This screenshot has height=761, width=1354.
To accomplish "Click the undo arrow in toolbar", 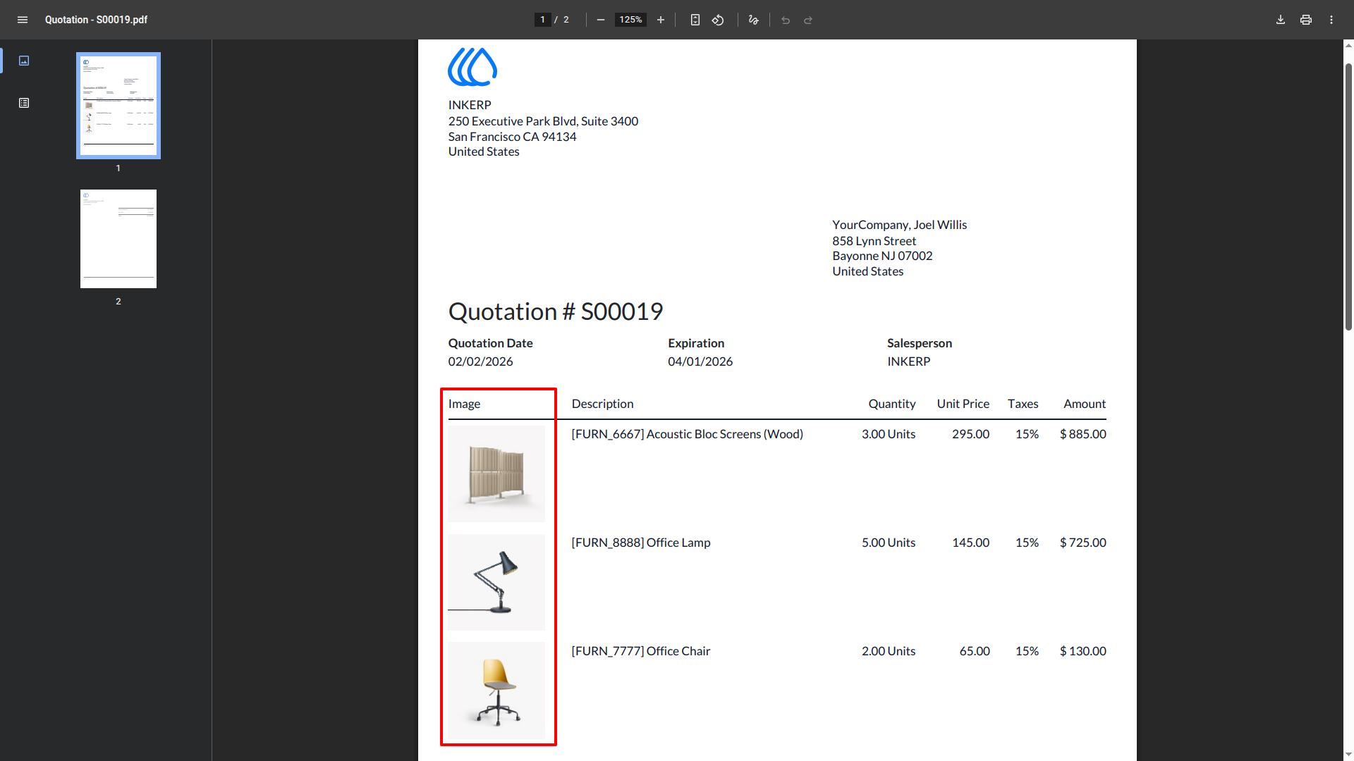I will pyautogui.click(x=786, y=20).
